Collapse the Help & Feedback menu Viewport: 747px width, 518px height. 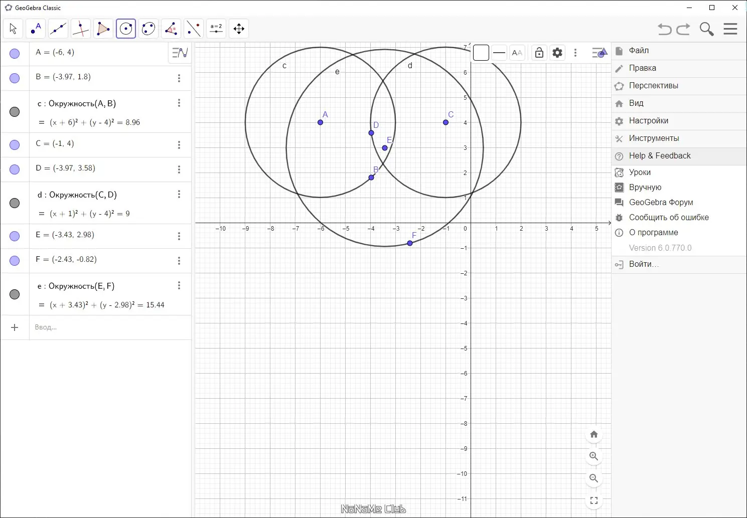[679, 156]
